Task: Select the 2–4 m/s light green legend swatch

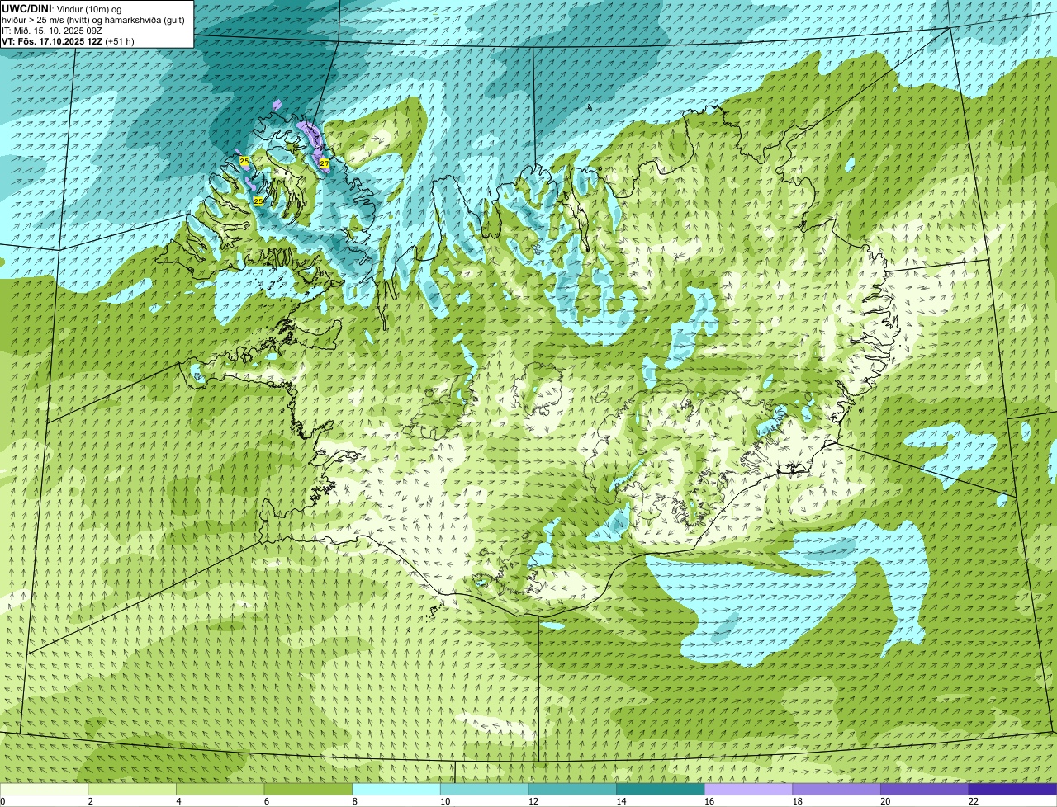Action: [x=132, y=789]
